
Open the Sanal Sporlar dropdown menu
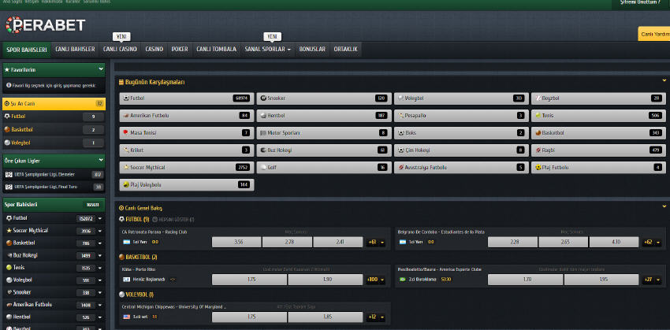268,49
